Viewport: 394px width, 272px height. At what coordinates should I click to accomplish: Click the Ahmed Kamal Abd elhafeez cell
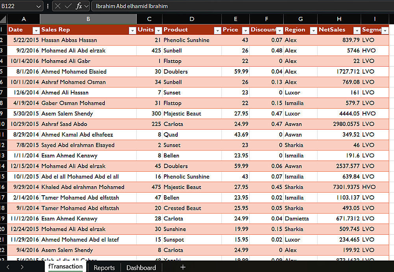coord(88,135)
